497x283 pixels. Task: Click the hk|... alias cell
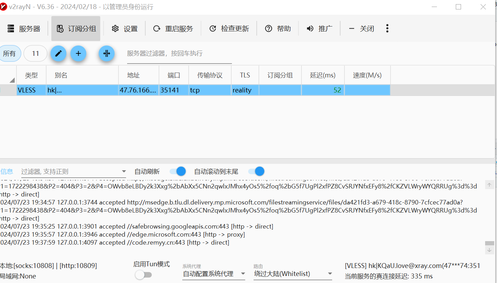[82, 90]
